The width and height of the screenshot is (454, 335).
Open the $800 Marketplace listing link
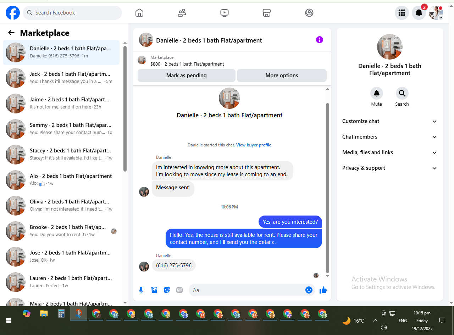tap(187, 64)
